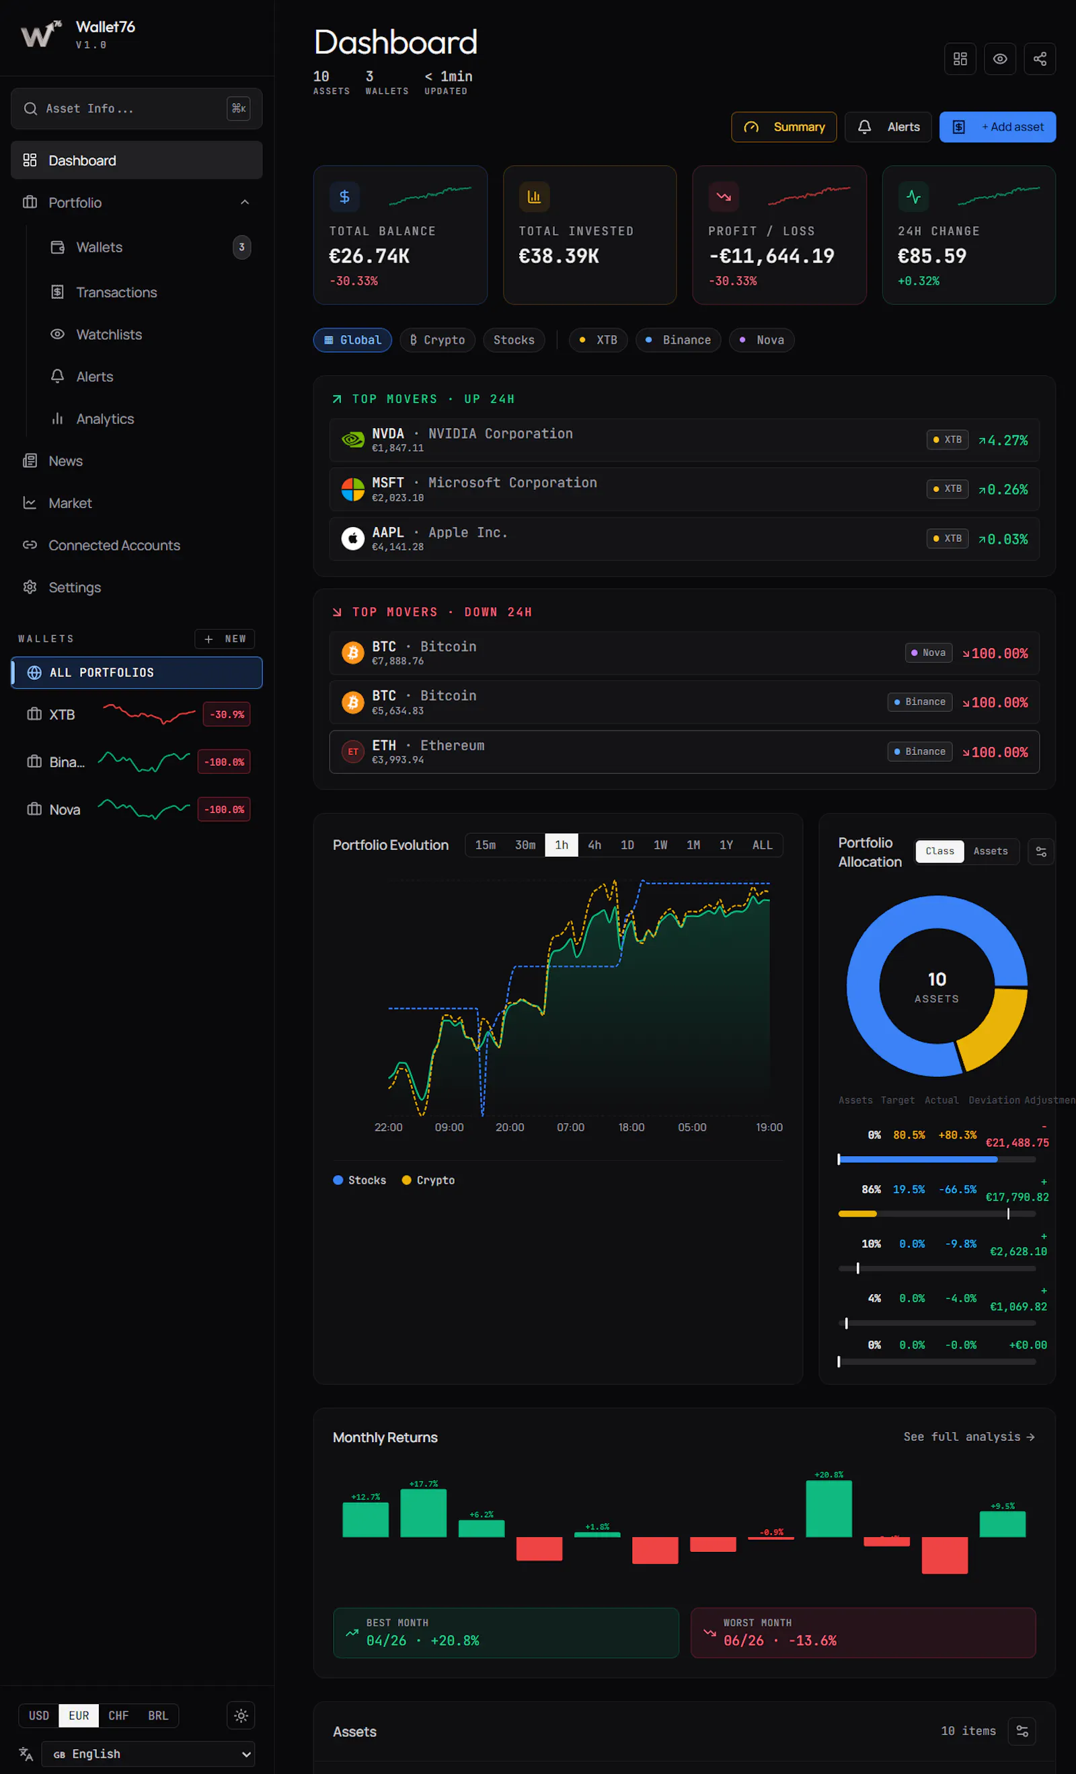Click Profit / Loss trend icon
Viewport: 1076px width, 1774px height.
click(x=724, y=197)
